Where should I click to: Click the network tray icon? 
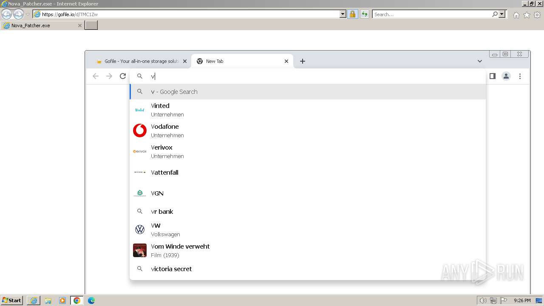(493, 300)
